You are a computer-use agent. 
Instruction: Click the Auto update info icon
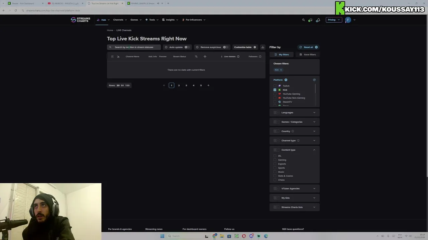tap(166, 47)
